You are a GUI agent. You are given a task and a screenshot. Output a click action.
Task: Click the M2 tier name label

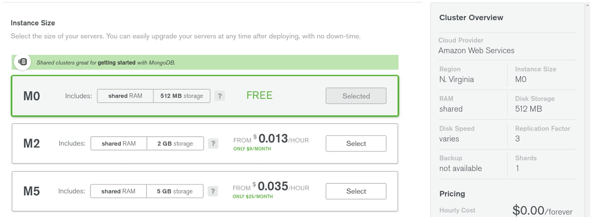[x=32, y=144]
